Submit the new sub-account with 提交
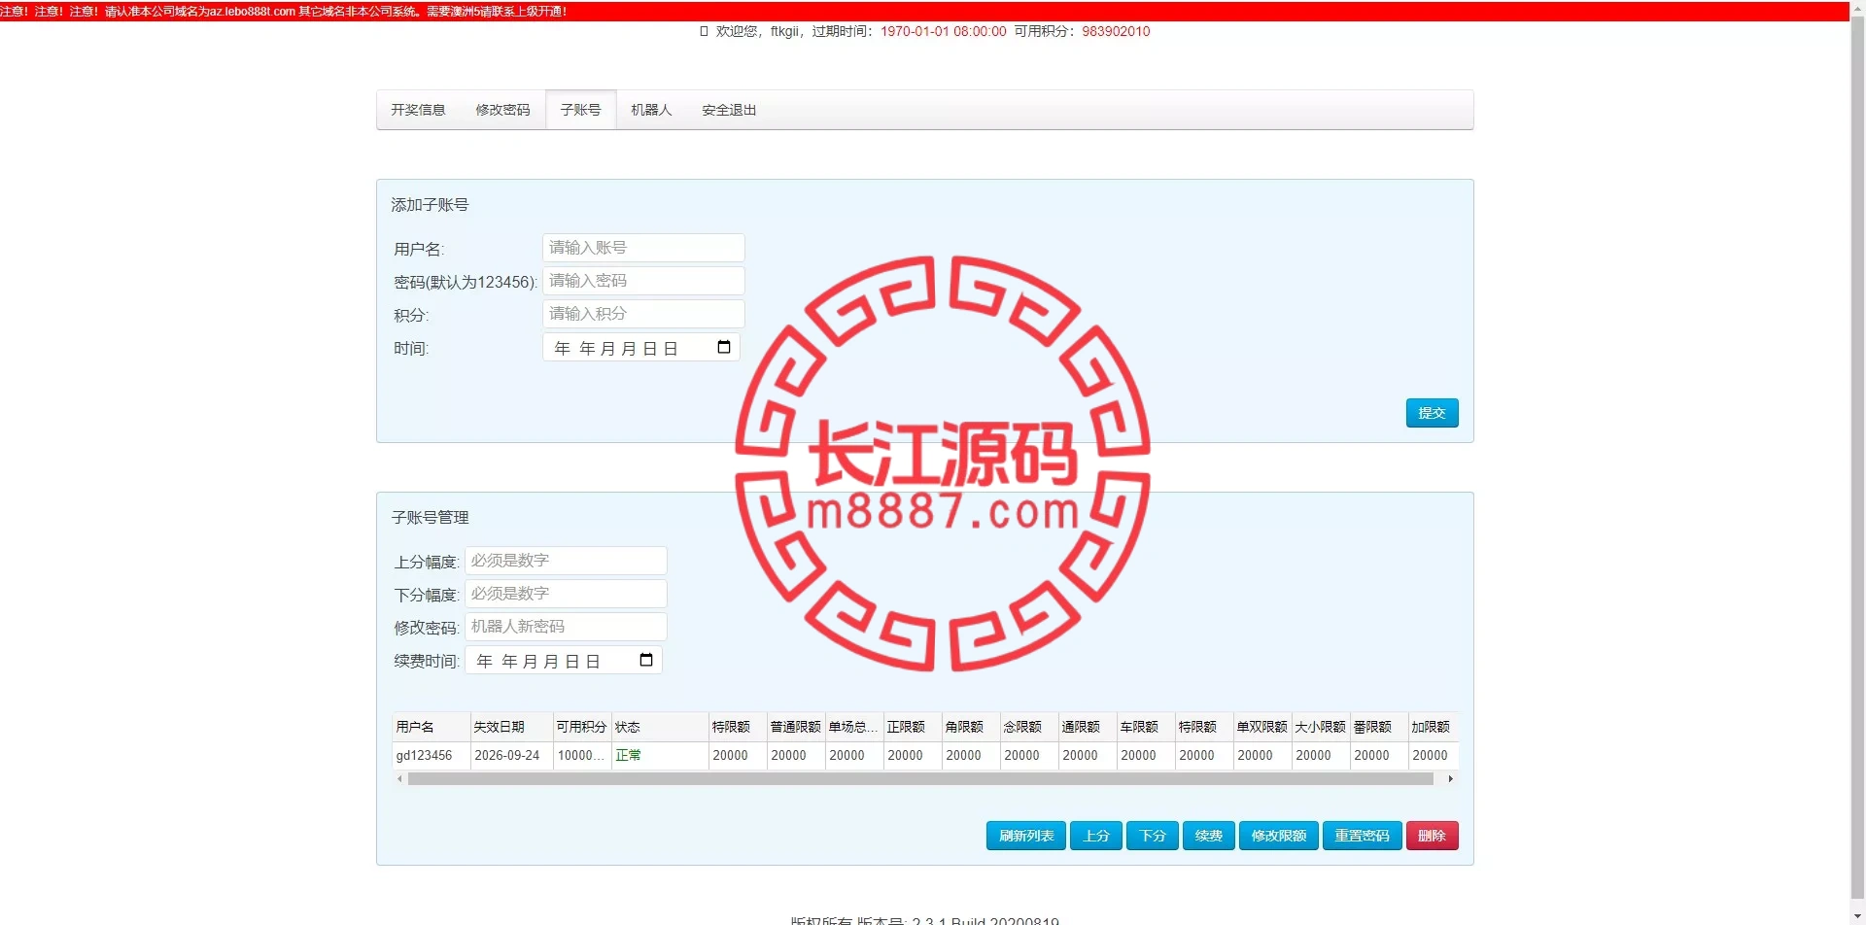1866x925 pixels. [1432, 413]
